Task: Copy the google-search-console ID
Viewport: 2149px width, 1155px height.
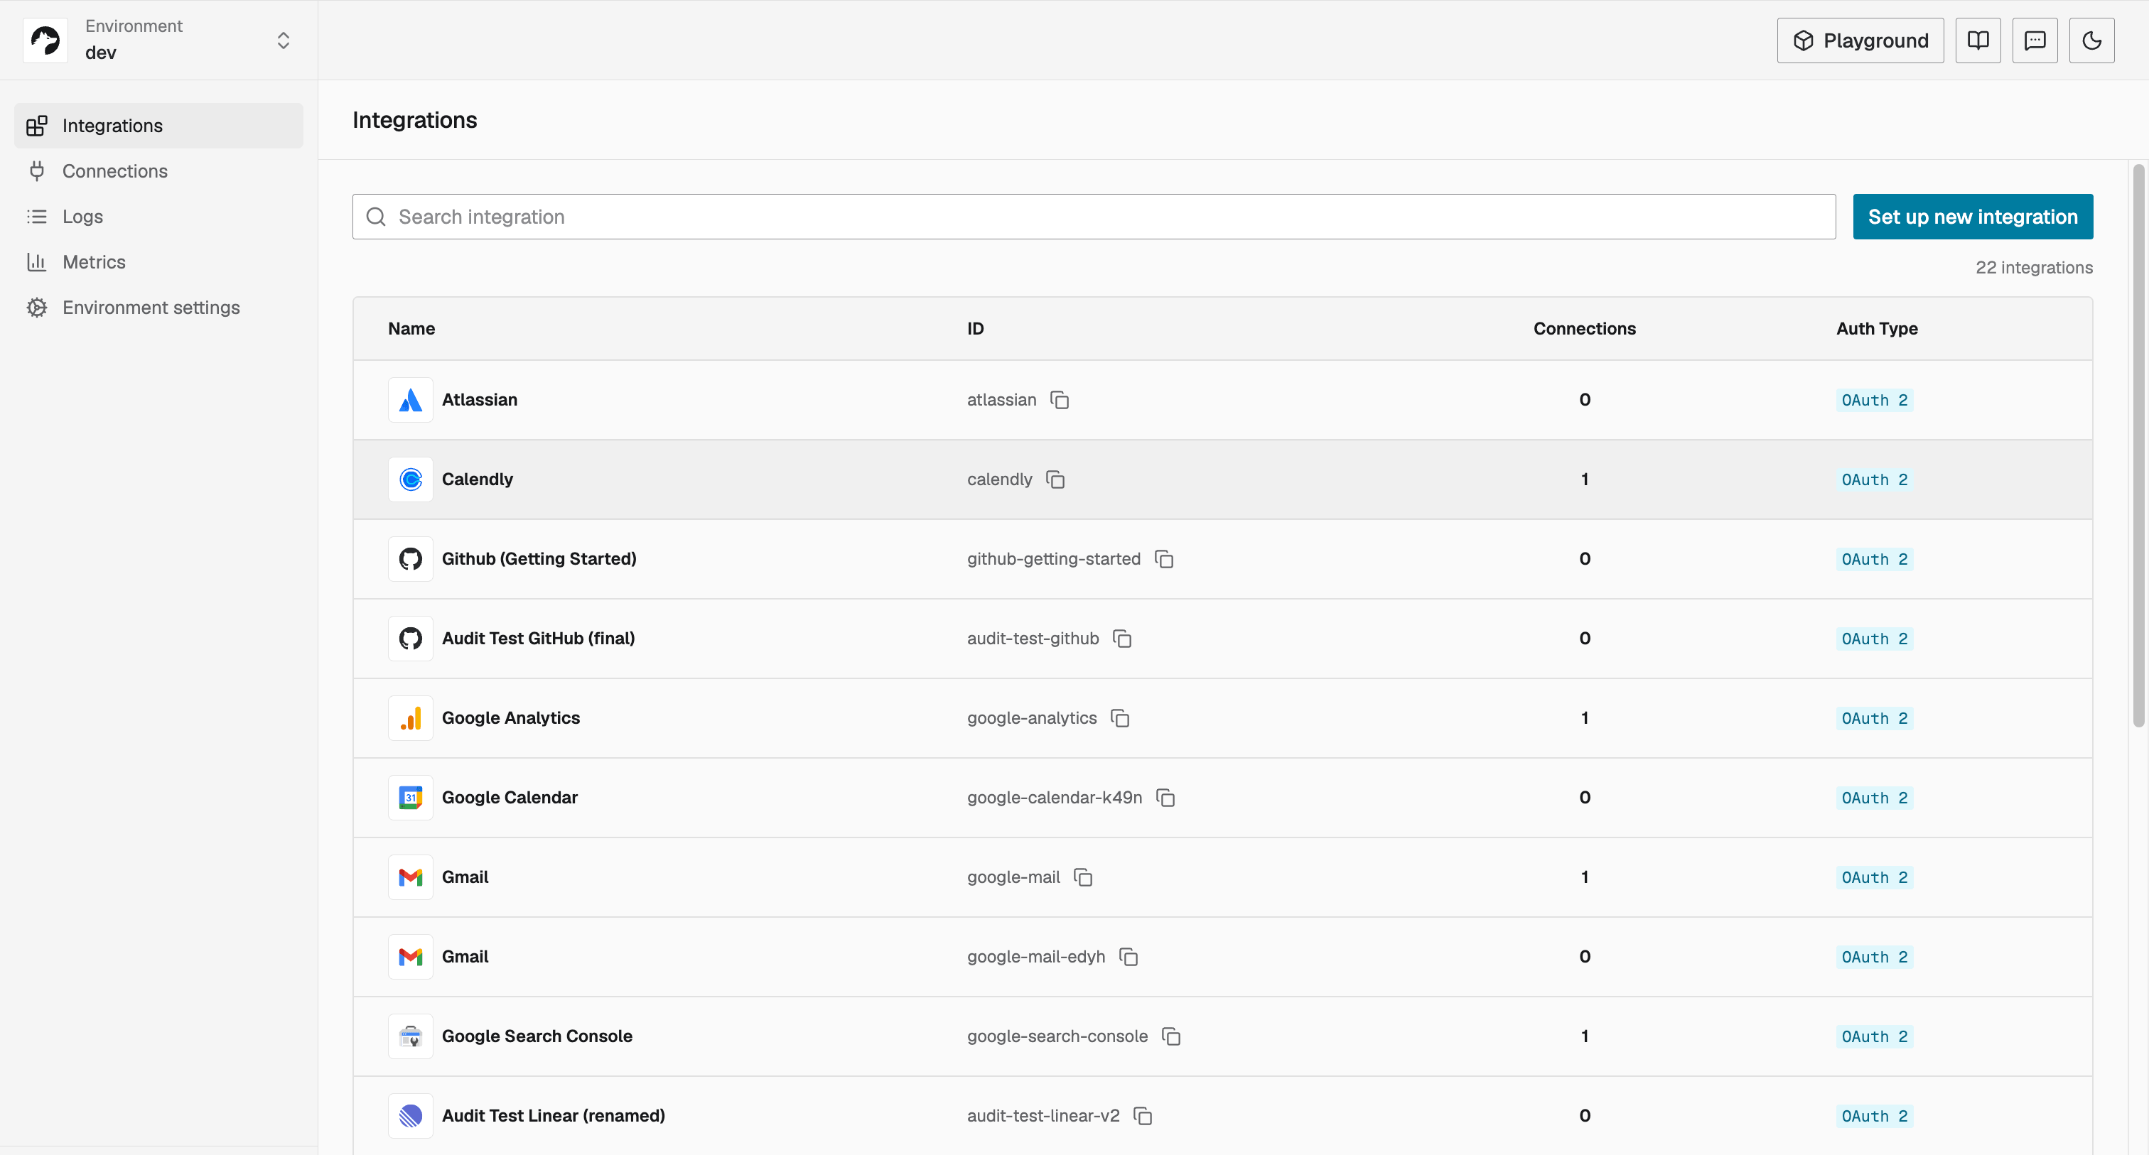Action: 1170,1036
